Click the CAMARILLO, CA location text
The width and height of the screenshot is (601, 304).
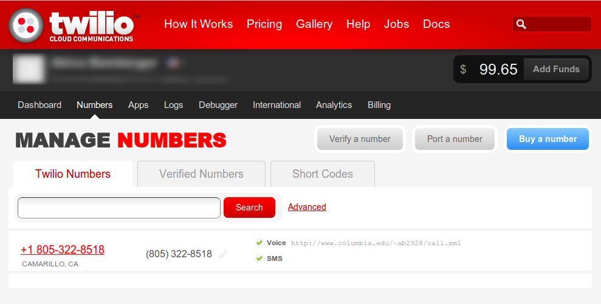coord(50,264)
